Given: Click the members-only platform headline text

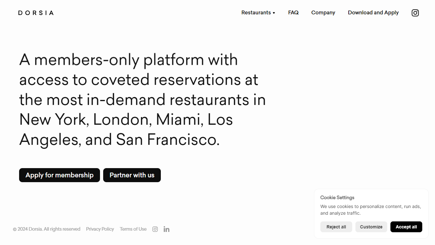Looking at the screenshot, I should click(142, 100).
